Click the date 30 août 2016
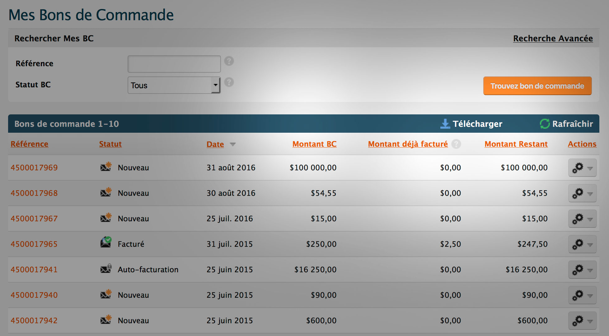609x336 pixels. [231, 193]
